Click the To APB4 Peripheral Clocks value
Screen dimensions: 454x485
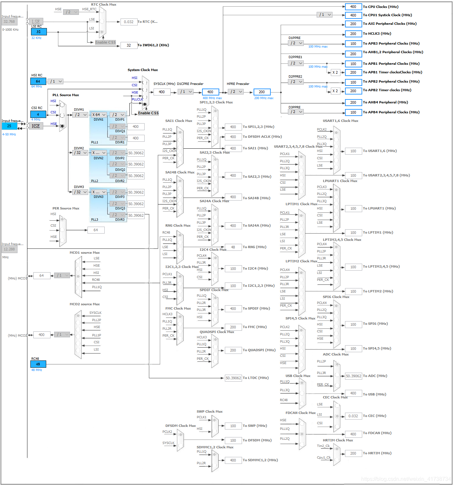coord(353,112)
